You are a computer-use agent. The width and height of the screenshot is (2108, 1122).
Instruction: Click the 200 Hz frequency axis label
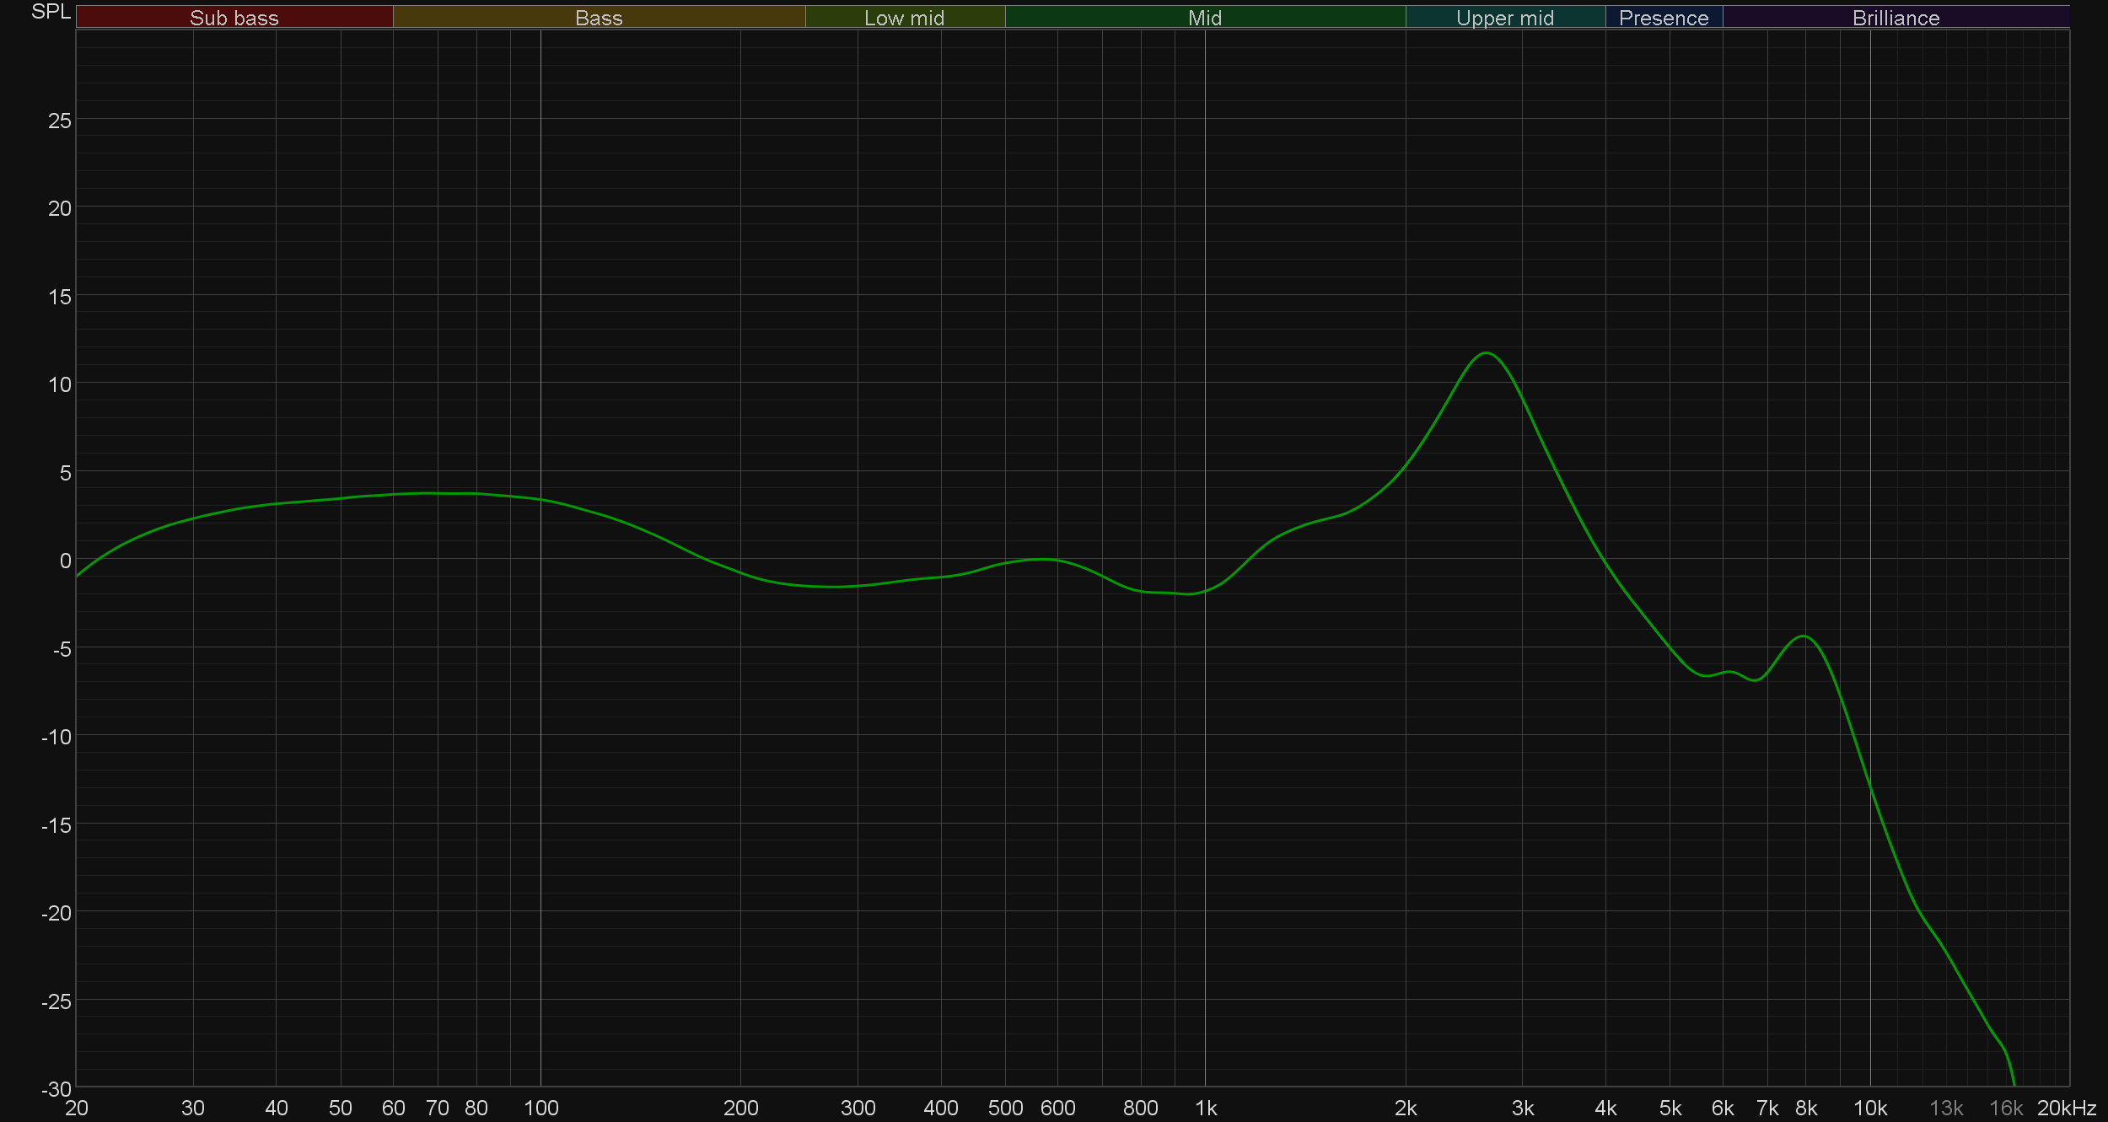tap(740, 1109)
